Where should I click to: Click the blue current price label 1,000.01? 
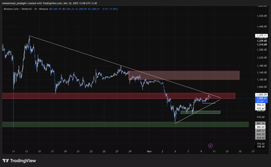coord(261,98)
